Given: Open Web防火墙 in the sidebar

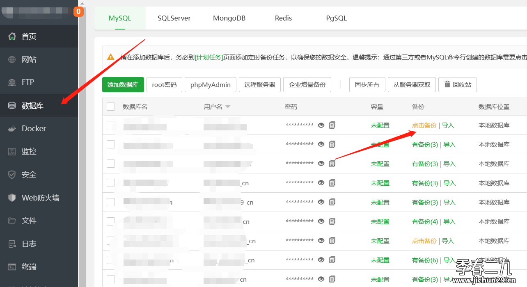Looking at the screenshot, I should tap(39, 198).
